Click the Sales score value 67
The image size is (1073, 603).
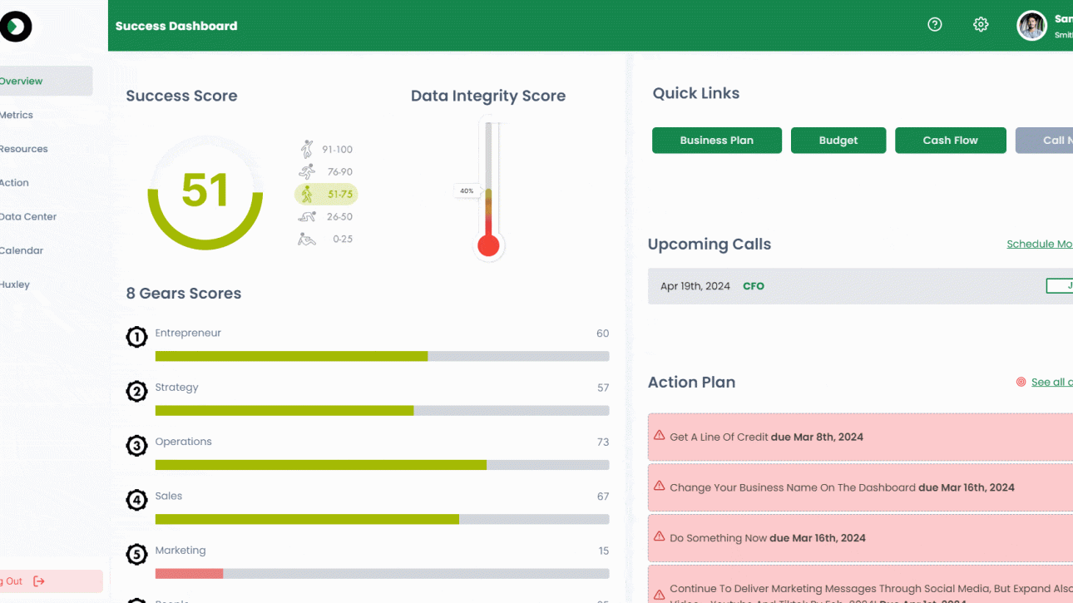602,497
